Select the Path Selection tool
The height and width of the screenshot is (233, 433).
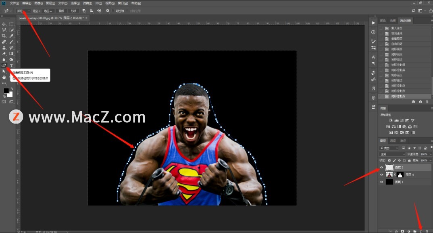[4, 71]
